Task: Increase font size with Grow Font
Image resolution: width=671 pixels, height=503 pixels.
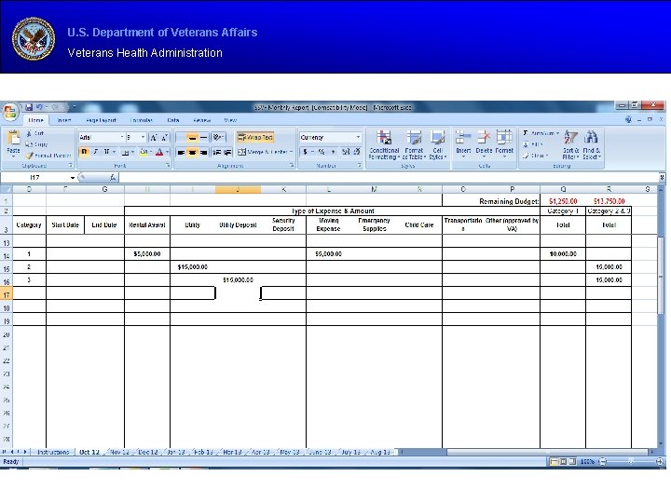Action: click(154, 137)
